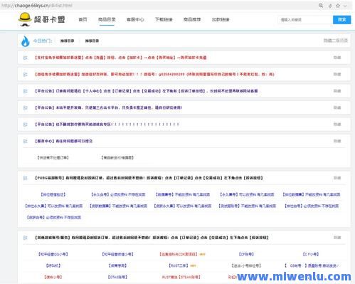
Task: Click 隐藏二级目录 link at right
Action: coord(336,41)
